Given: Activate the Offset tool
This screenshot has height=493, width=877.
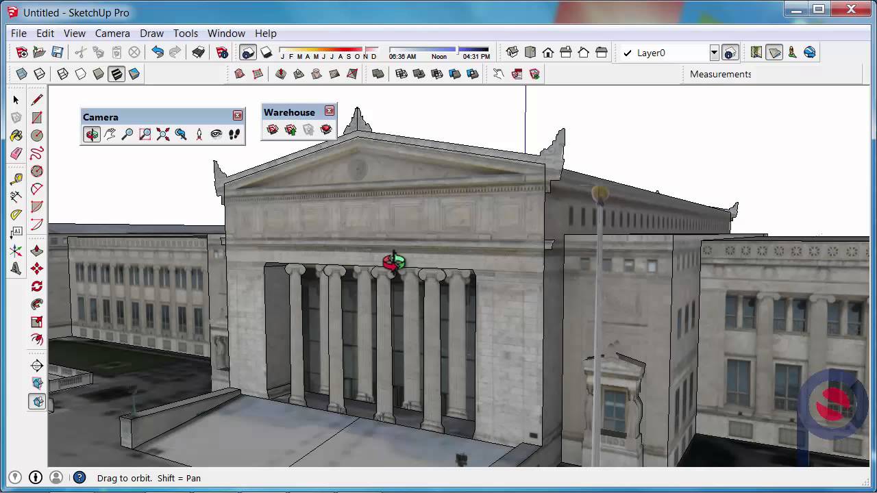Looking at the screenshot, I should (x=37, y=340).
